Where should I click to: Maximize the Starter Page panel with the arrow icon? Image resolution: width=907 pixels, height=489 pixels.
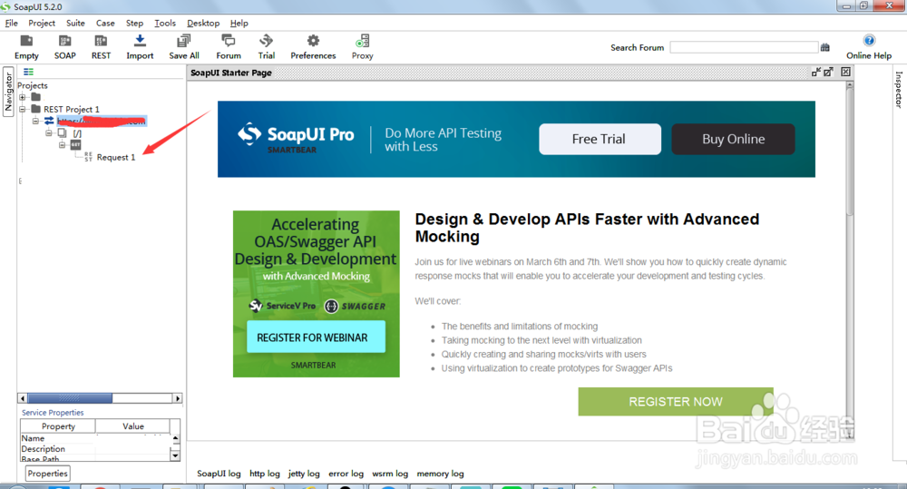pyautogui.click(x=829, y=72)
